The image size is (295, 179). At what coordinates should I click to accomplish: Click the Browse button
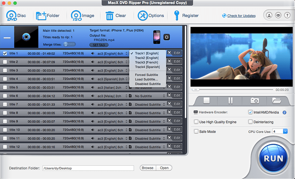[148, 168]
